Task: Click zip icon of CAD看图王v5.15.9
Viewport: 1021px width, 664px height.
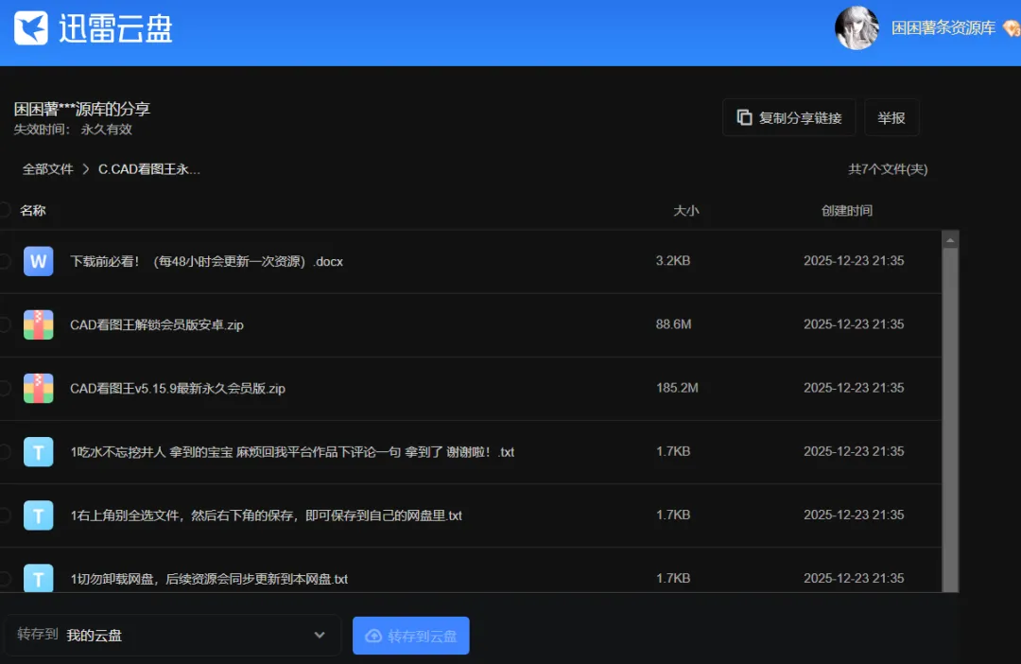Action: click(x=39, y=389)
